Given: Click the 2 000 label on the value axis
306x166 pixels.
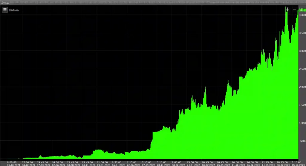Looking at the screenshot, I should pos(302,87).
